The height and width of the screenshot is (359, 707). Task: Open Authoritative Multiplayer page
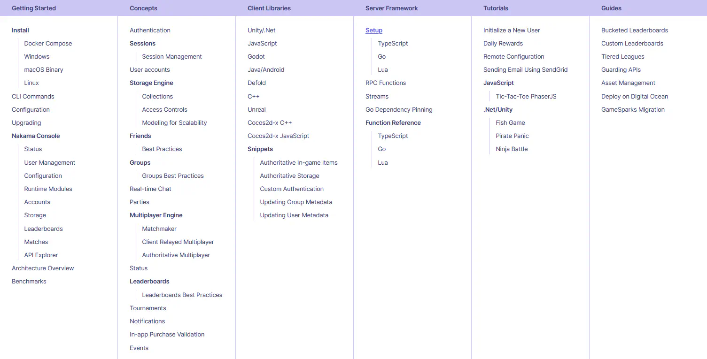176,255
